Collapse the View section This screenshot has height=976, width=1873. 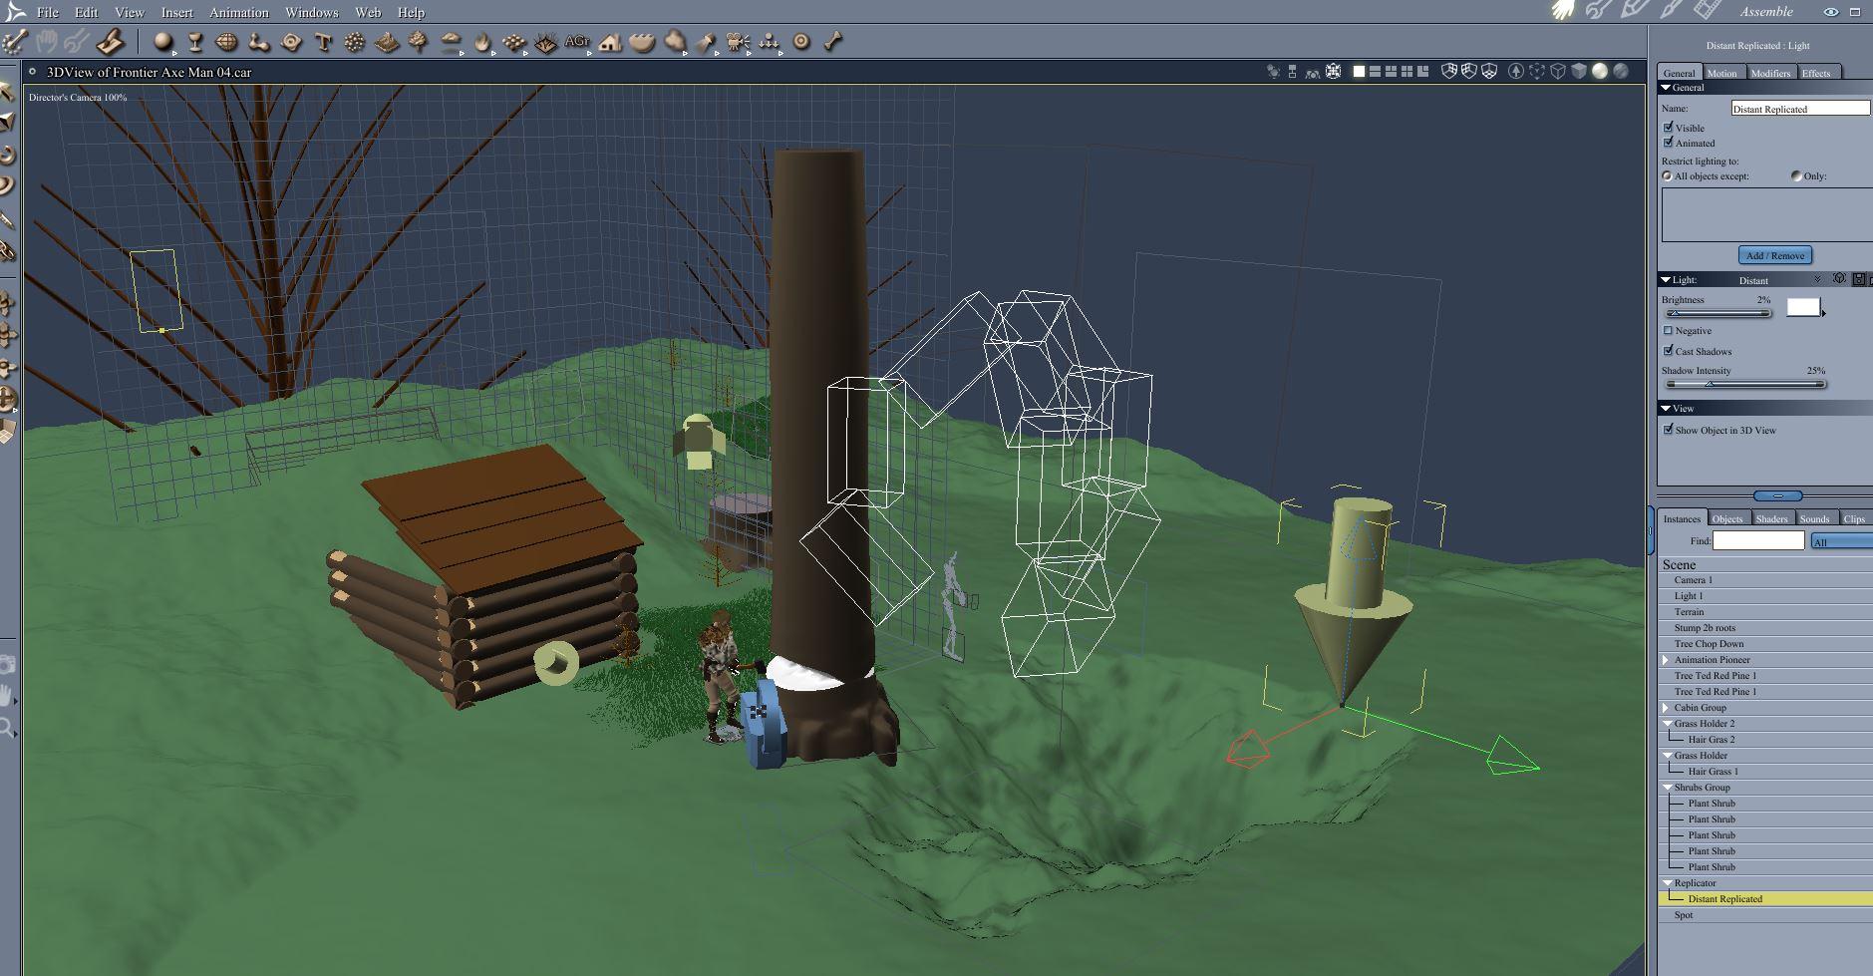(1666, 409)
